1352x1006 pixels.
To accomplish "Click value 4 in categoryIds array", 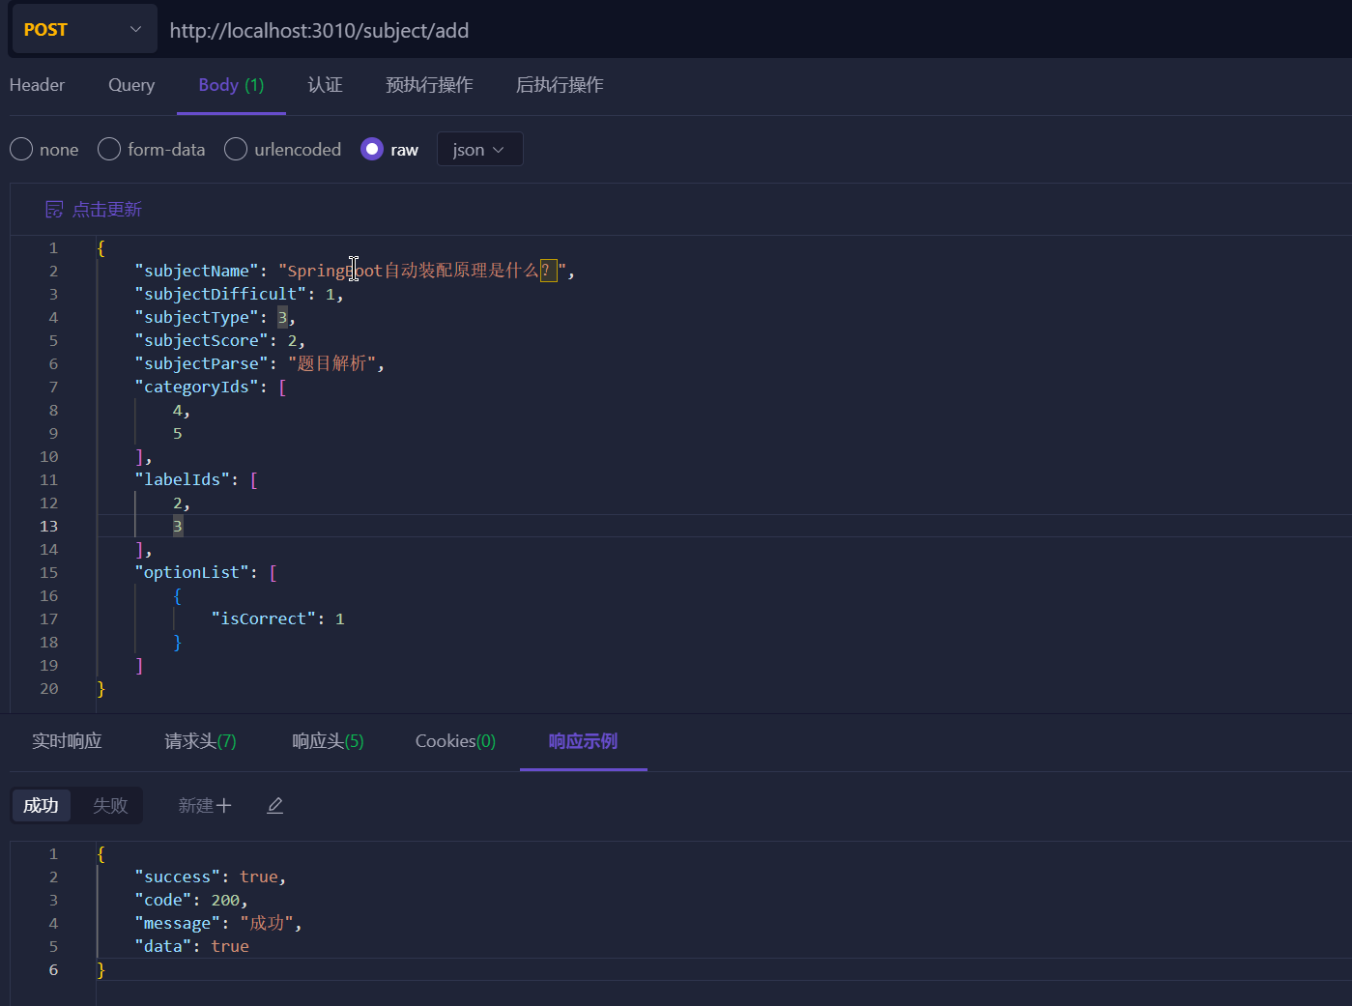I will [178, 410].
